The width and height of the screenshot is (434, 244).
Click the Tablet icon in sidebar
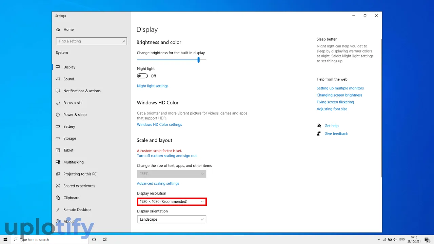(x=58, y=150)
